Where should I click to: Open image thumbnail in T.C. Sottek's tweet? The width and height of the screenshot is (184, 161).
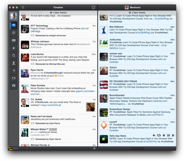point(91,107)
